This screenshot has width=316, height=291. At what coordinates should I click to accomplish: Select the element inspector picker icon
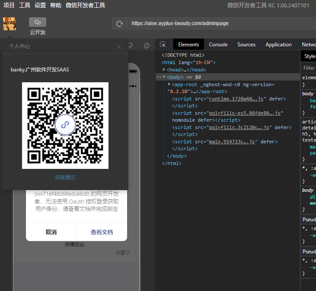pos(163,45)
